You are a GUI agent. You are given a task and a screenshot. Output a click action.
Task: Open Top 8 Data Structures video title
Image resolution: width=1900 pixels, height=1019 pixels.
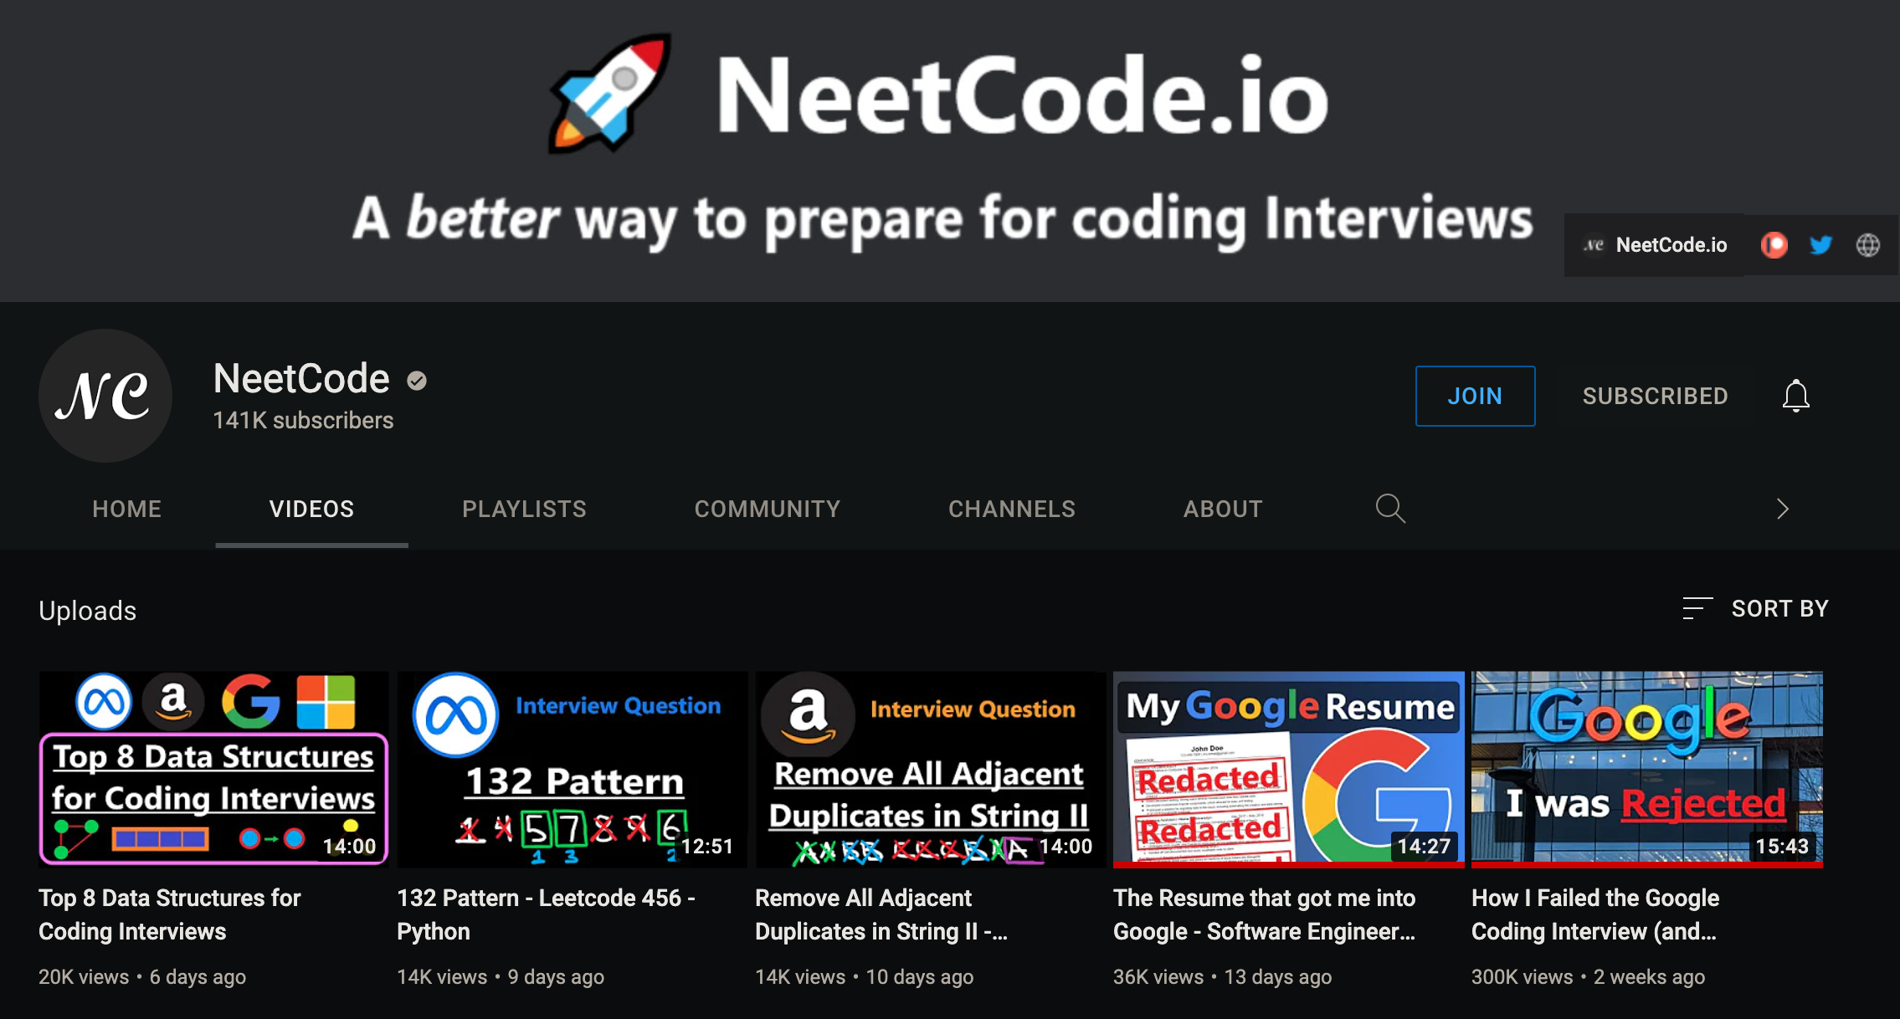click(x=170, y=914)
